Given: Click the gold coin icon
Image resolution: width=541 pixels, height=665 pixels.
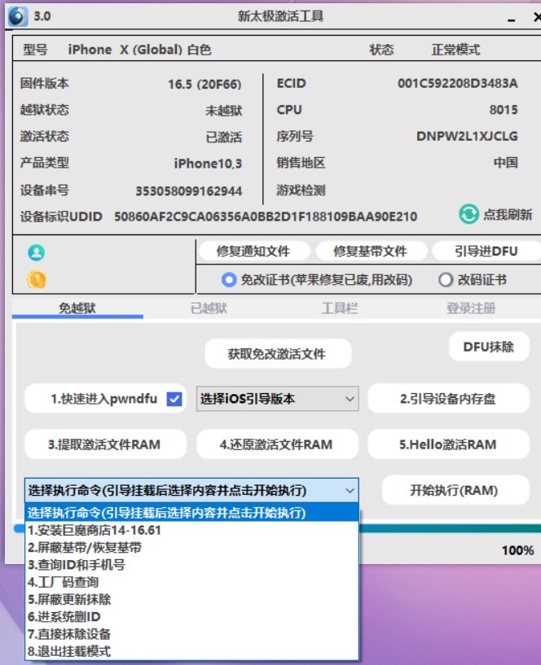Looking at the screenshot, I should coord(37,279).
